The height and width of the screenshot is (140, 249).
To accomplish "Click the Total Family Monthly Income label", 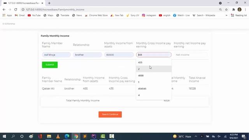I will tap(83, 101).
